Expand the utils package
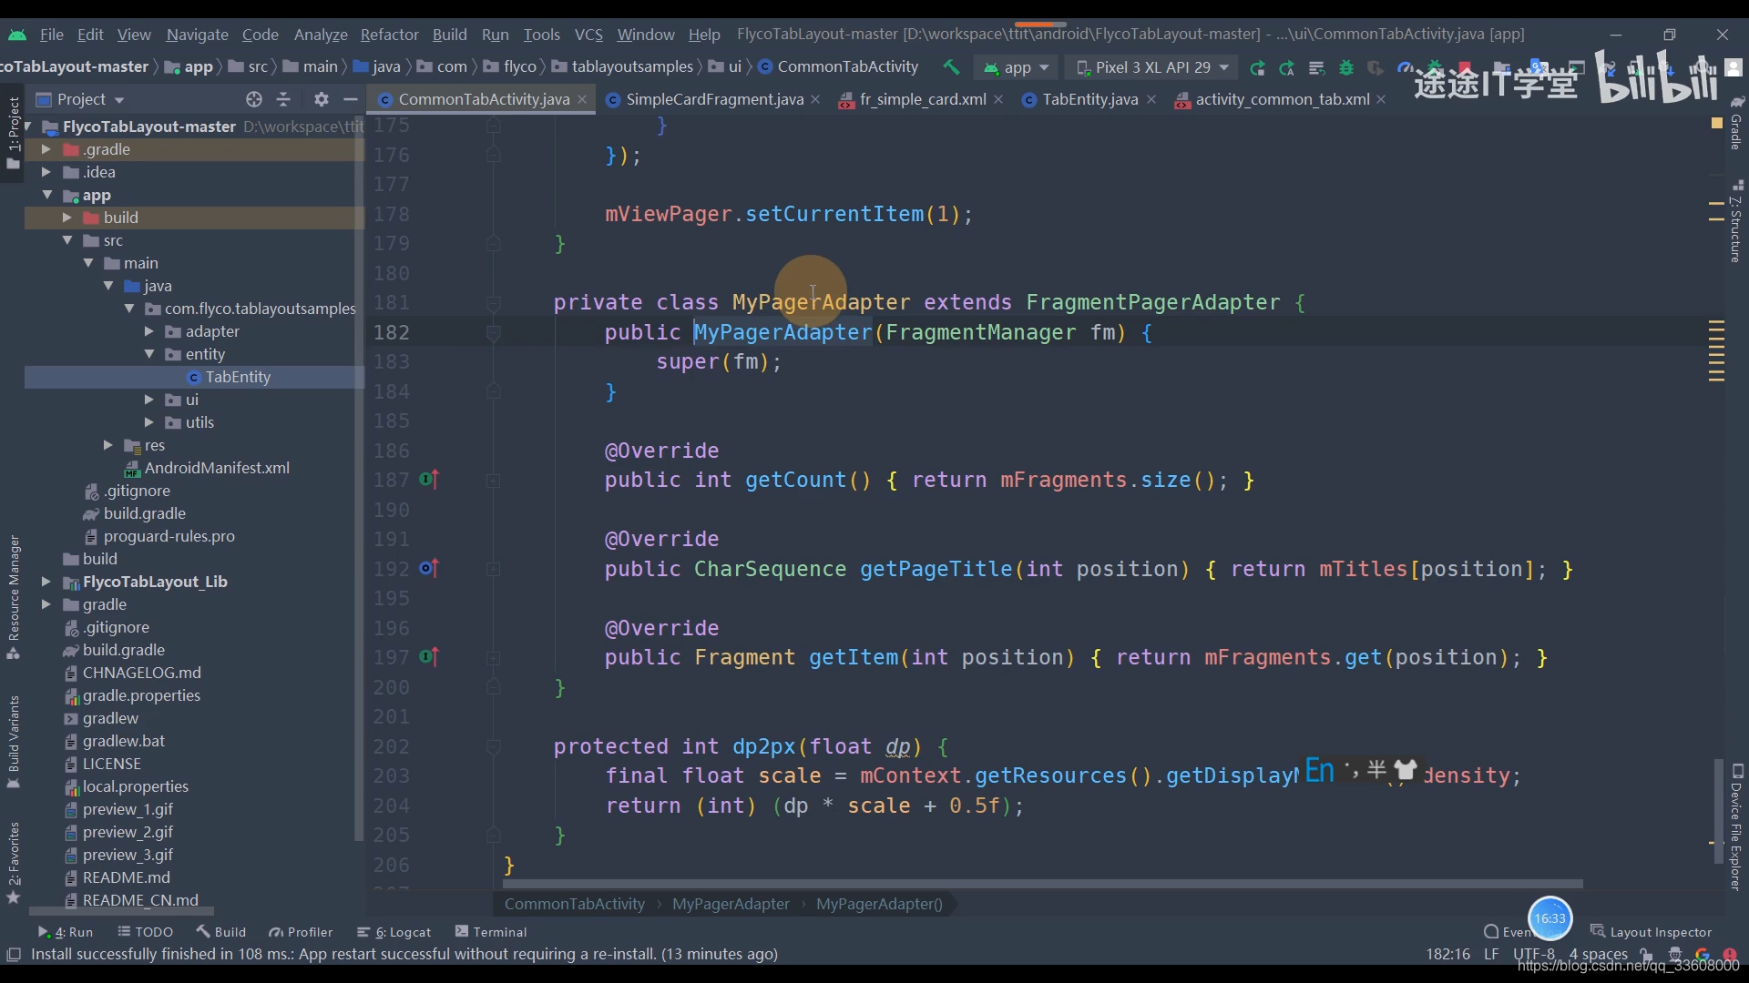The height and width of the screenshot is (983, 1749). (148, 422)
